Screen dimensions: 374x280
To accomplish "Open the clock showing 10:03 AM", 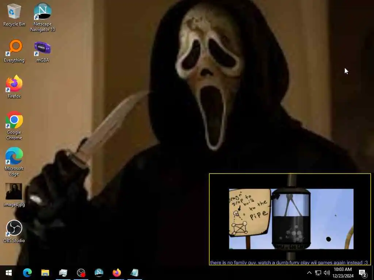I will [343, 273].
